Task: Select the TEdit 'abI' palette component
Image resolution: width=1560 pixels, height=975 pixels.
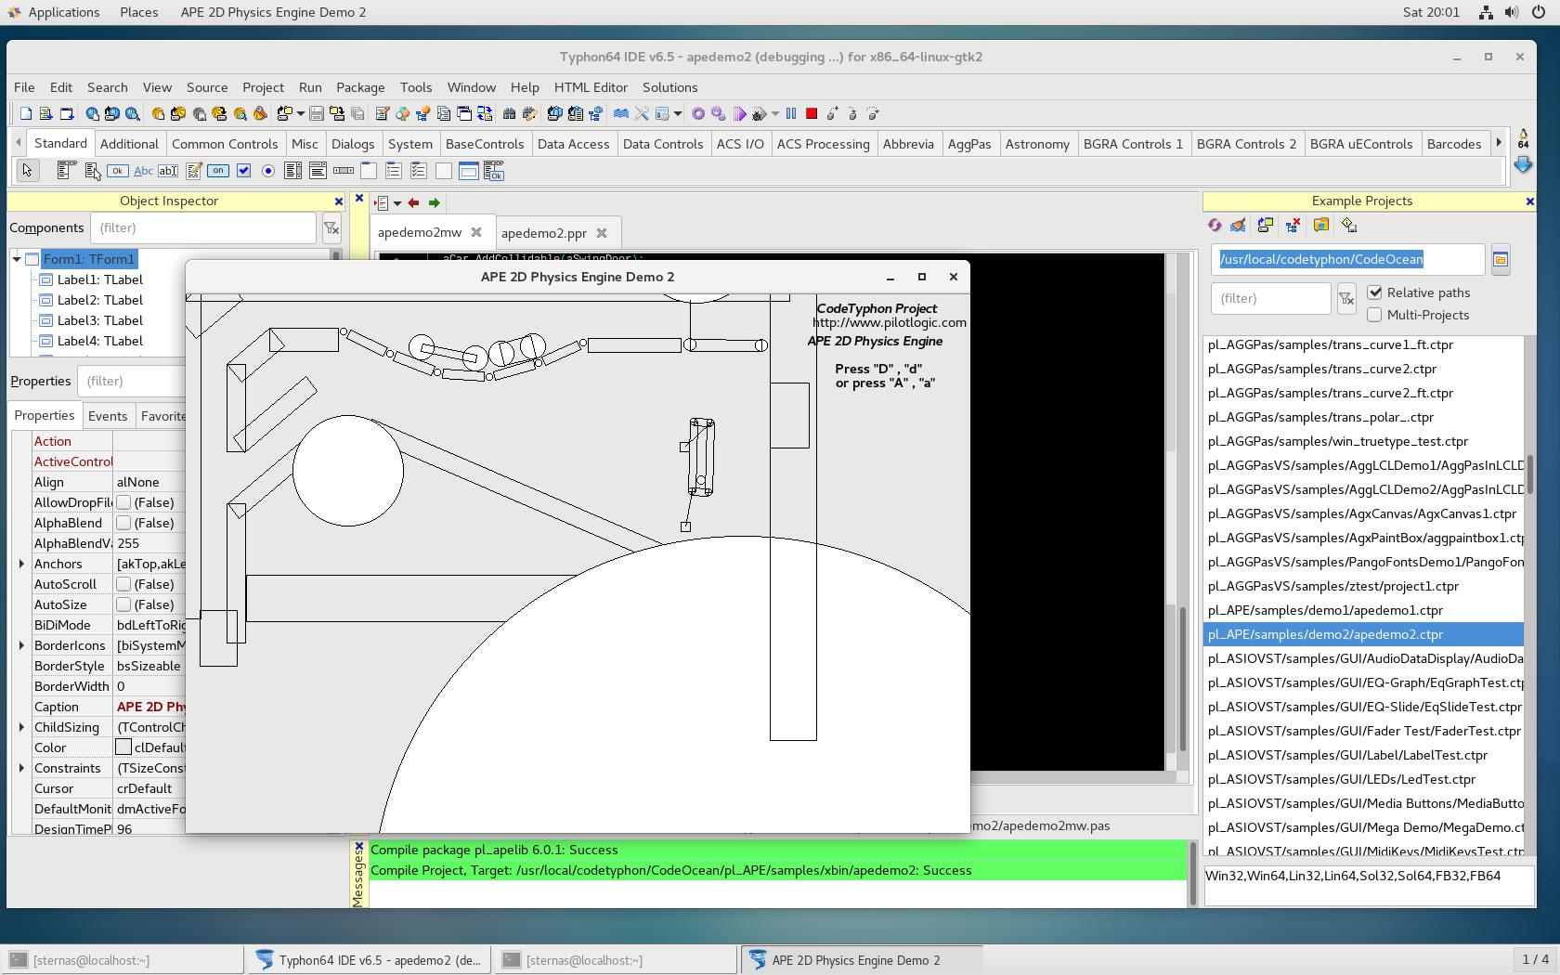Action: tap(168, 171)
